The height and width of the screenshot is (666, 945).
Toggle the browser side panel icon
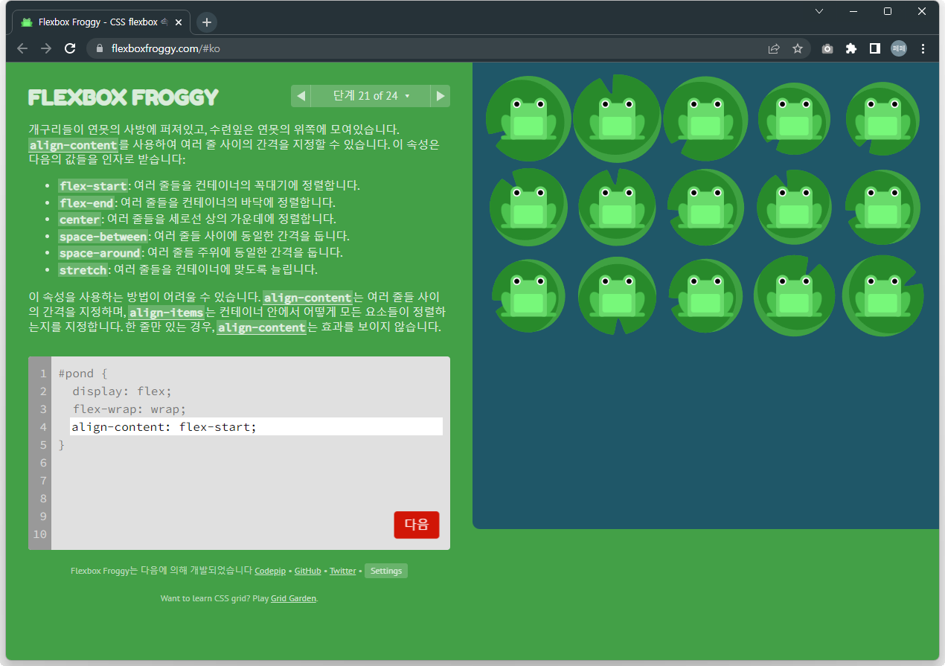(875, 48)
